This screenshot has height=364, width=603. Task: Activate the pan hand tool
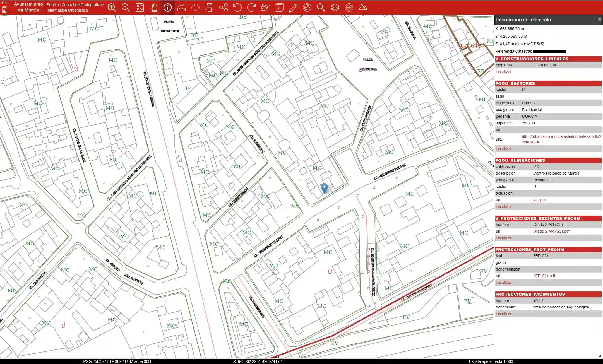(x=154, y=8)
